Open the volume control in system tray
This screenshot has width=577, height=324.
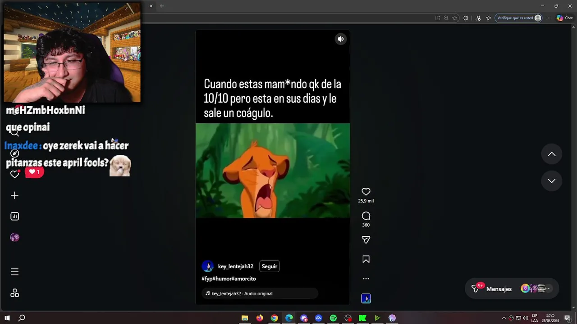[525, 318]
